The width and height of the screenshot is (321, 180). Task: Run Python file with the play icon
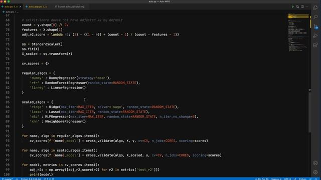(x=293, y=6)
